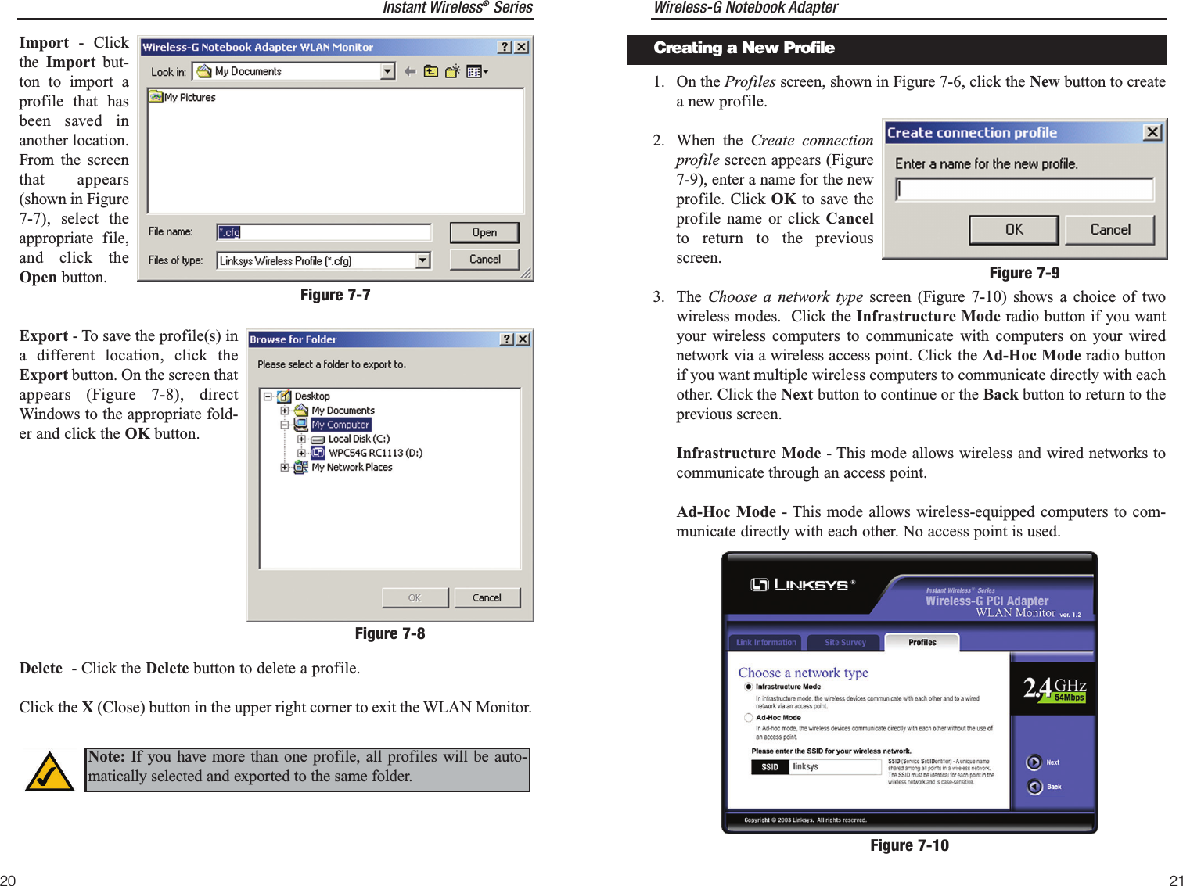Viewport: 1183px width, 886px height.
Task: Select the Infrastructure Mode radio button
Action: point(749,687)
